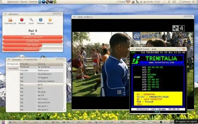
Task: Switch to the [Do... taskbar window
Action: [100, 122]
